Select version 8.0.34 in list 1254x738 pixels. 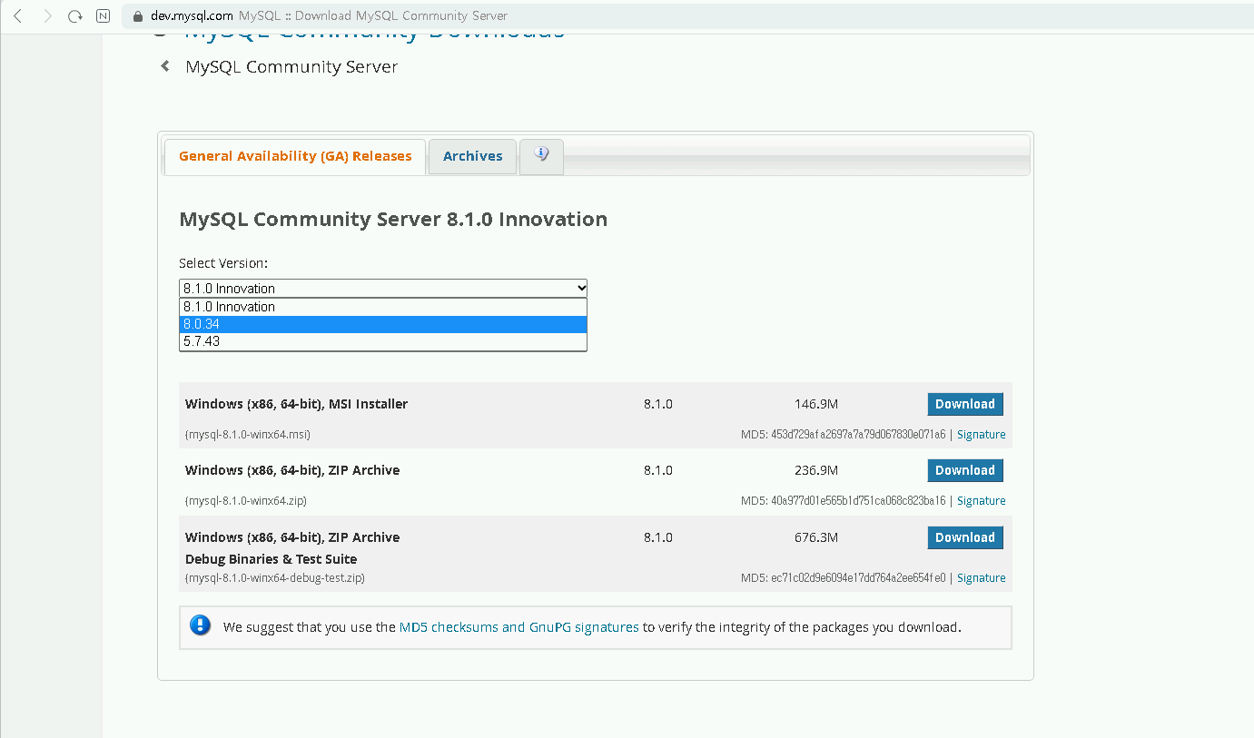pos(383,324)
